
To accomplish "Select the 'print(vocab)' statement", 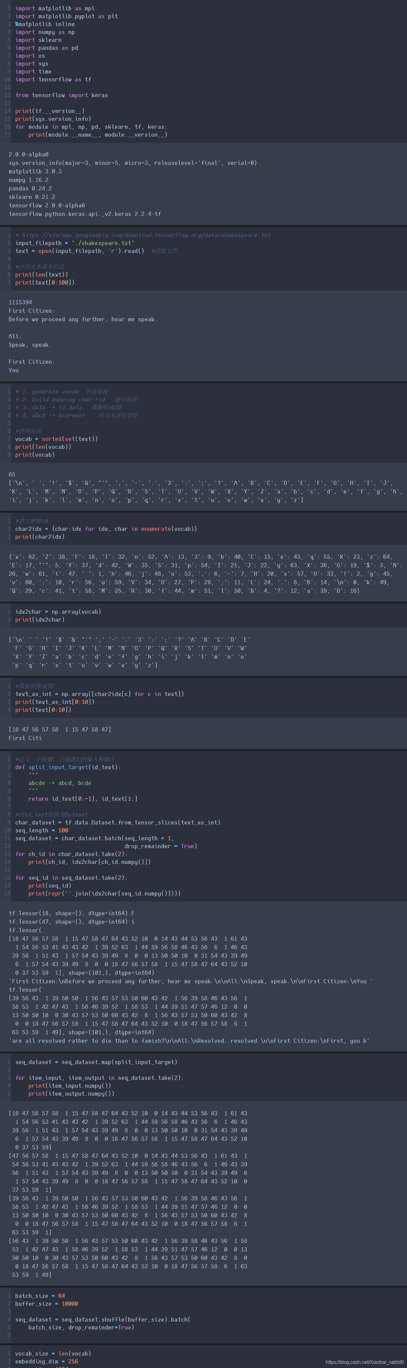I will (x=35, y=455).
